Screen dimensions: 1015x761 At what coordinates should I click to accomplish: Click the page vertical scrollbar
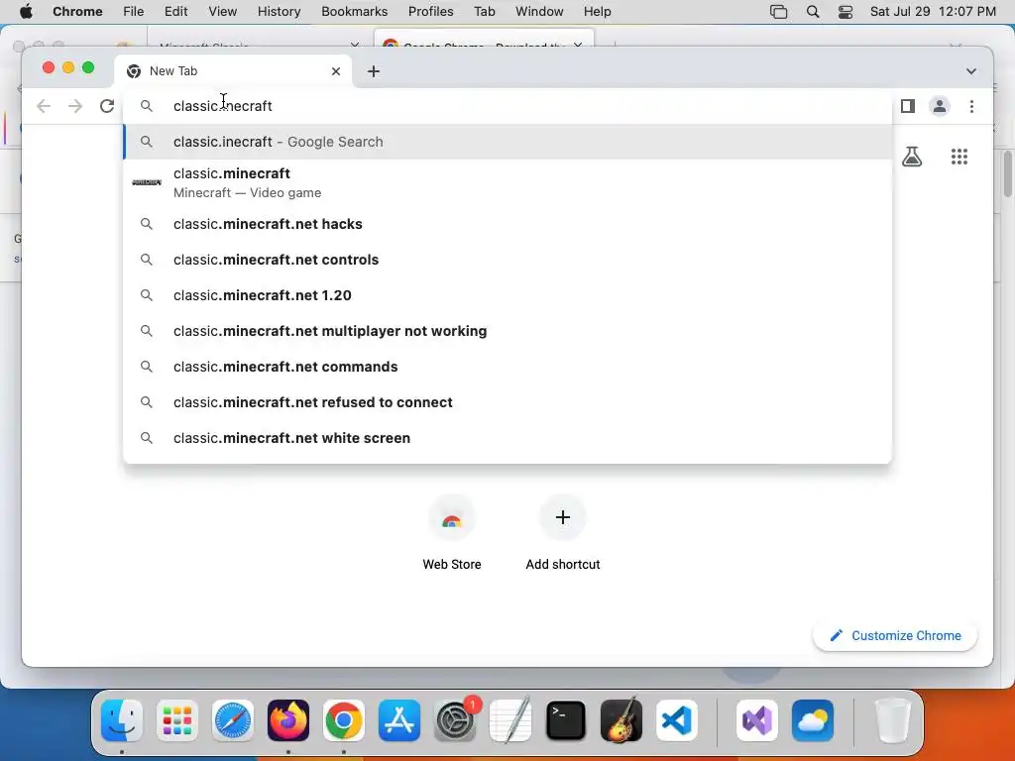pos(1008,173)
